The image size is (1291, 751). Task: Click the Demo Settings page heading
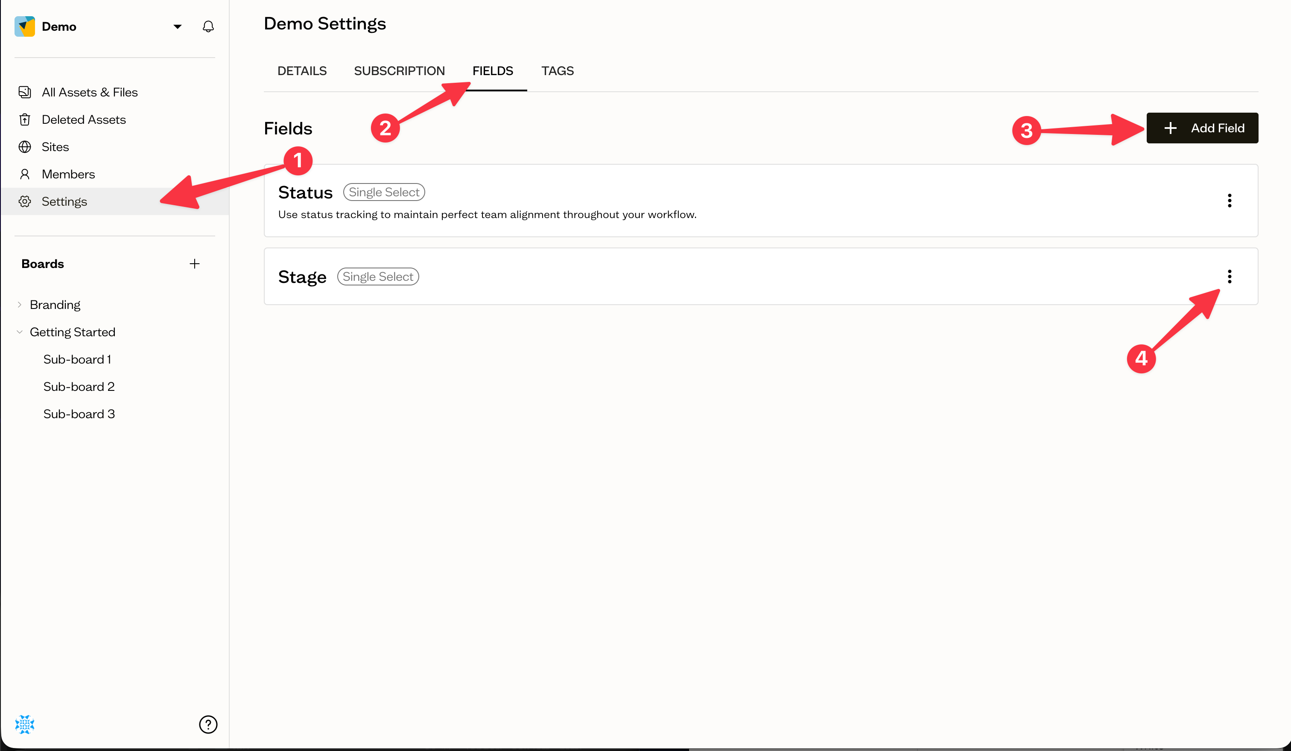(325, 23)
